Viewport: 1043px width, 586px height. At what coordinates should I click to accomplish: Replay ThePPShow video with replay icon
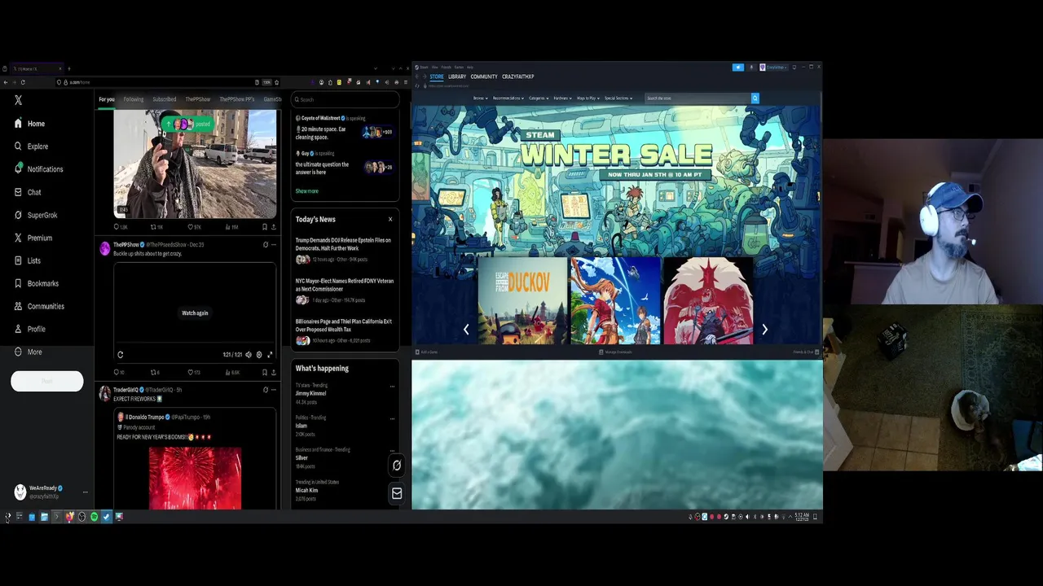coord(120,355)
